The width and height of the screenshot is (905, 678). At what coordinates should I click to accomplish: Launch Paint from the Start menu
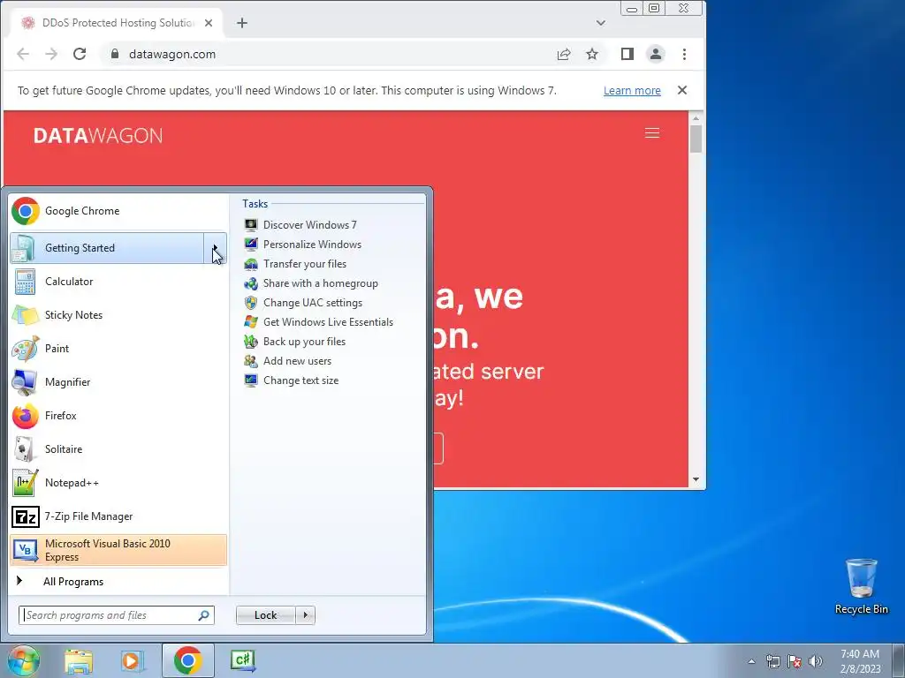click(118, 348)
